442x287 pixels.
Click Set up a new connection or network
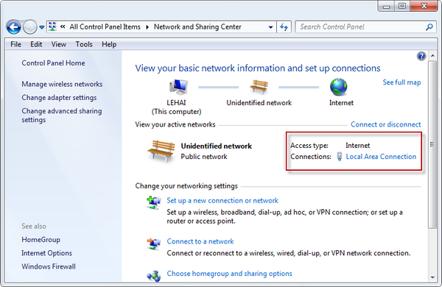tap(222, 201)
